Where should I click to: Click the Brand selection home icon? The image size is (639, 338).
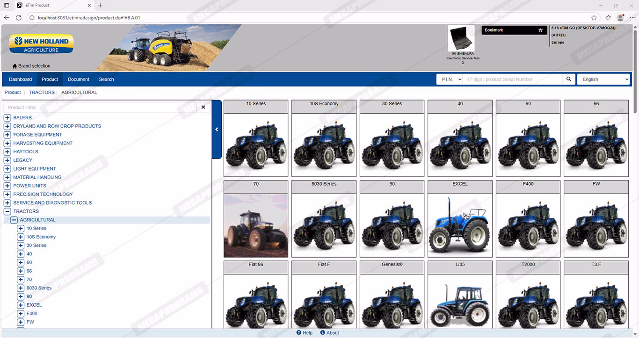(x=15, y=66)
